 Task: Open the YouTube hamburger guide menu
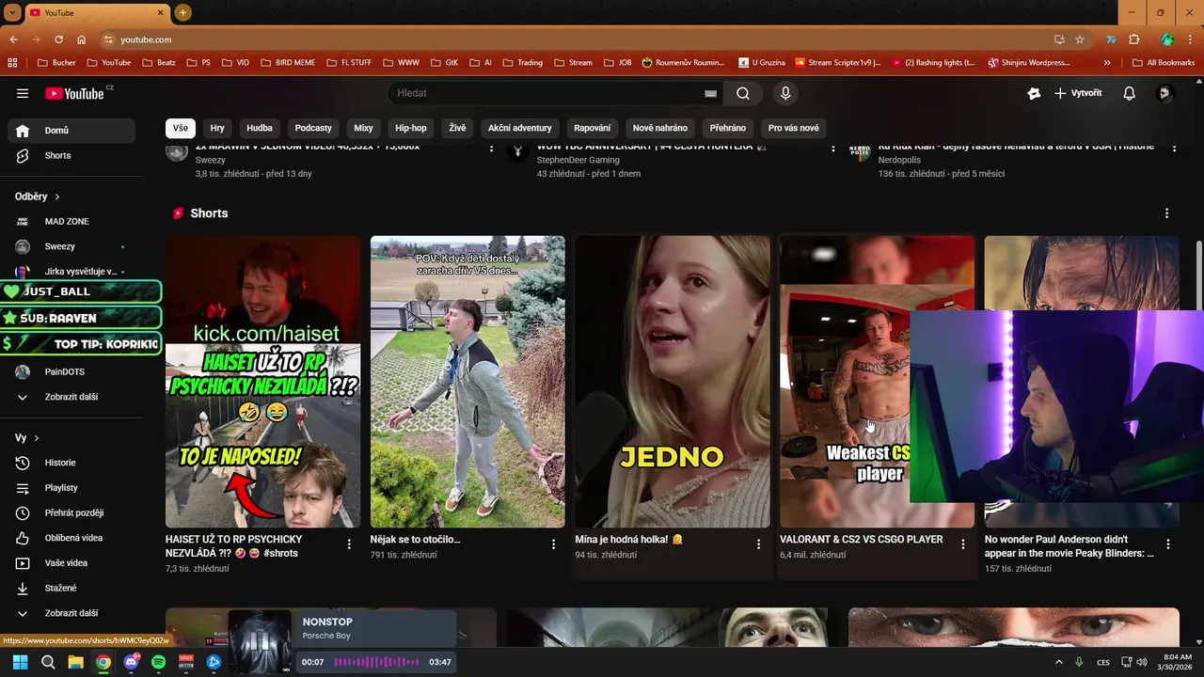click(23, 93)
